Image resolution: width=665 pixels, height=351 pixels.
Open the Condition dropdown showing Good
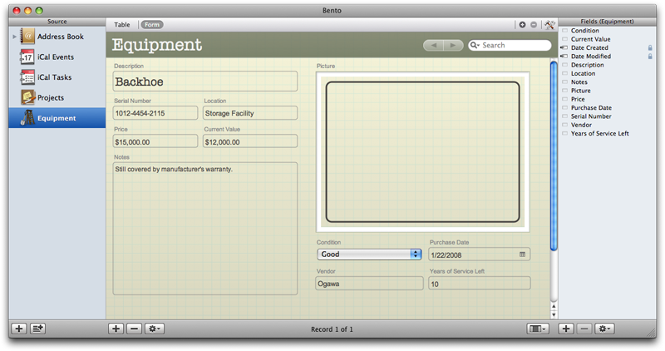coord(369,255)
